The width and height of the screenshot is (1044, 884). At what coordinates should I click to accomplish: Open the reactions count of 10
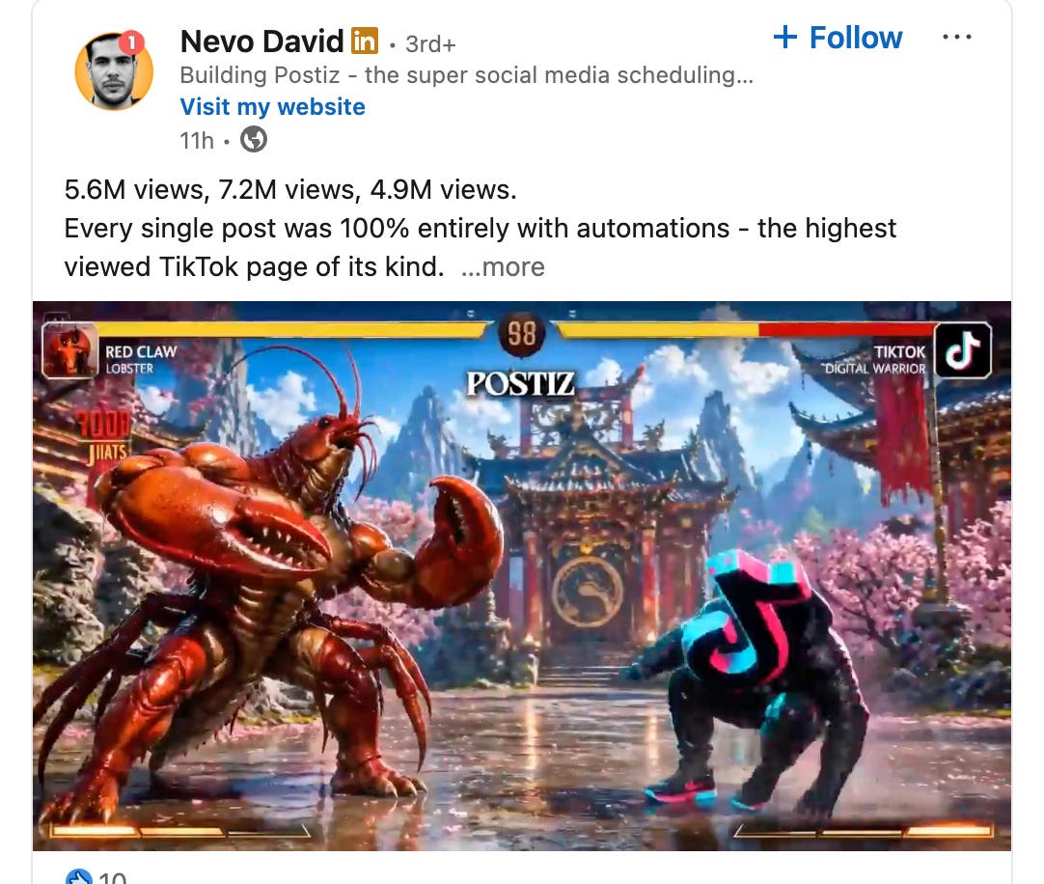point(112,877)
